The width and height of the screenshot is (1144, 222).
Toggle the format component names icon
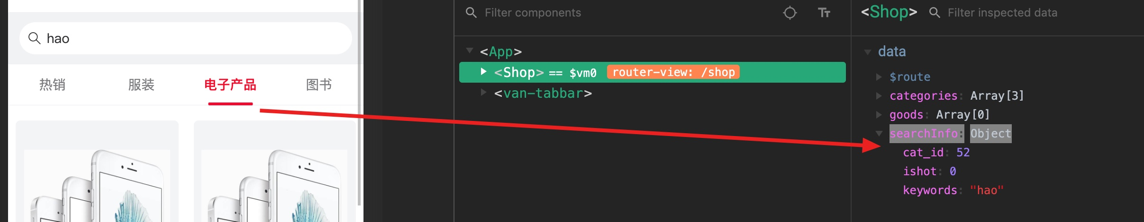(x=824, y=13)
